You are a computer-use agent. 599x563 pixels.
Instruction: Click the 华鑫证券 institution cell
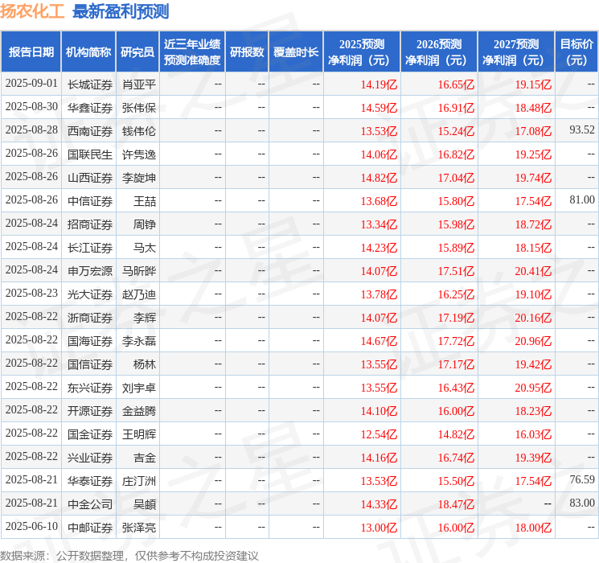click(90, 108)
